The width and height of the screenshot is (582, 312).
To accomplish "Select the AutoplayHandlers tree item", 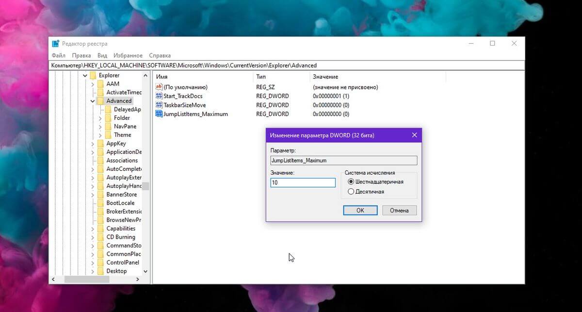I will click(124, 186).
